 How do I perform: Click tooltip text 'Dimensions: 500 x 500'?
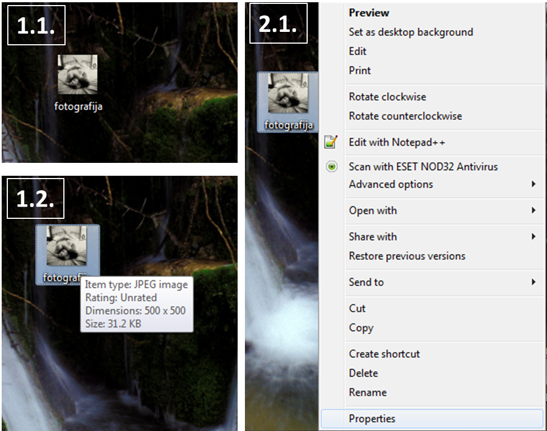click(136, 311)
